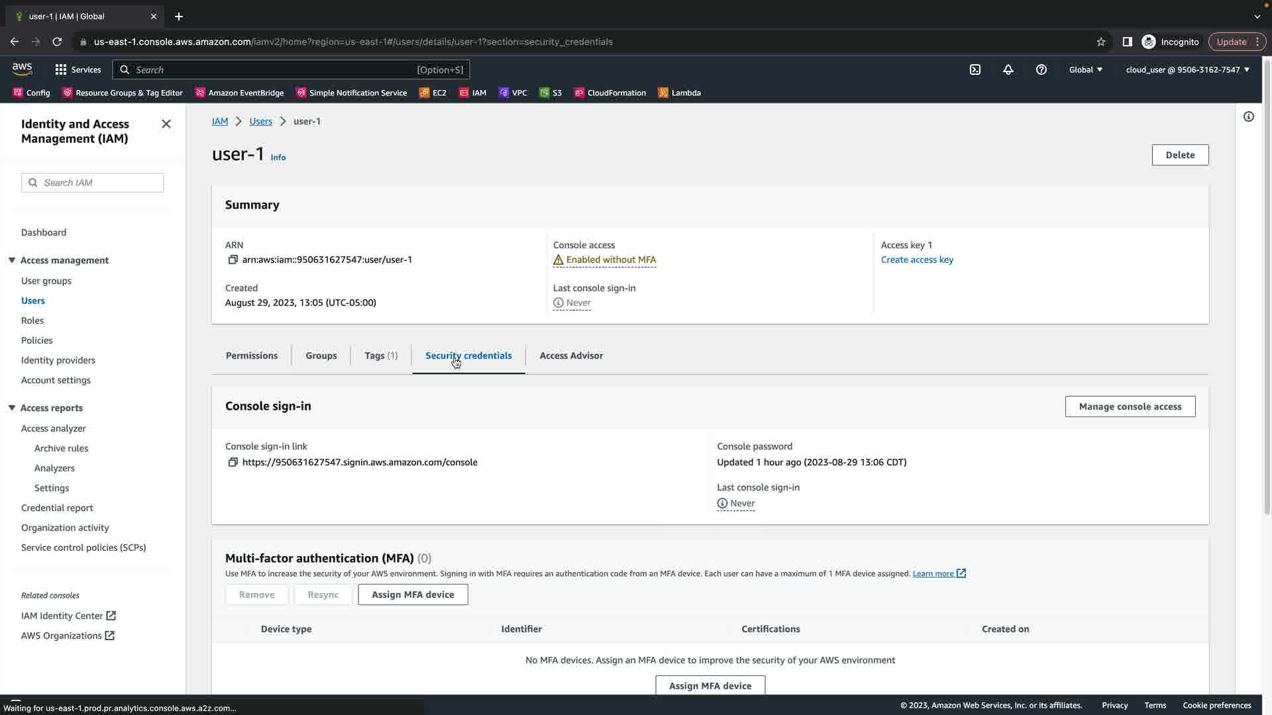
Task: Expand the cloud_user account menu
Action: 1187,70
